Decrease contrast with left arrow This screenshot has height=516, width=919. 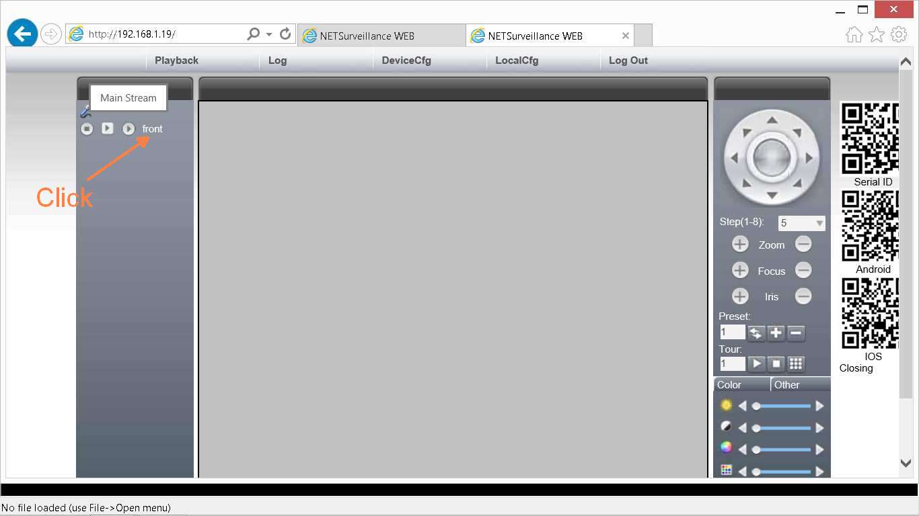click(742, 428)
